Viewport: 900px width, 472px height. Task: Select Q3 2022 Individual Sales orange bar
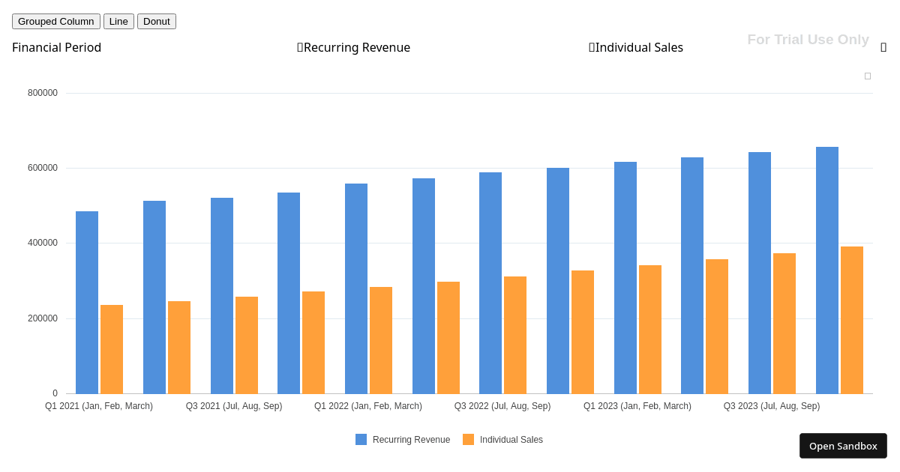point(515,335)
